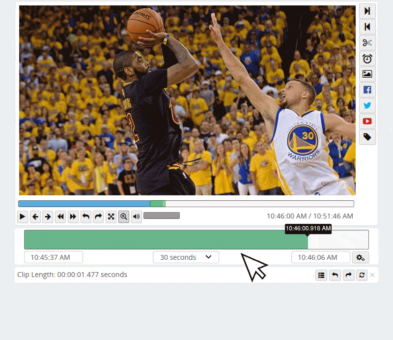Click the 10:46:00 AM / 10:51:46 AM readout
The image size is (393, 340).
310,216
